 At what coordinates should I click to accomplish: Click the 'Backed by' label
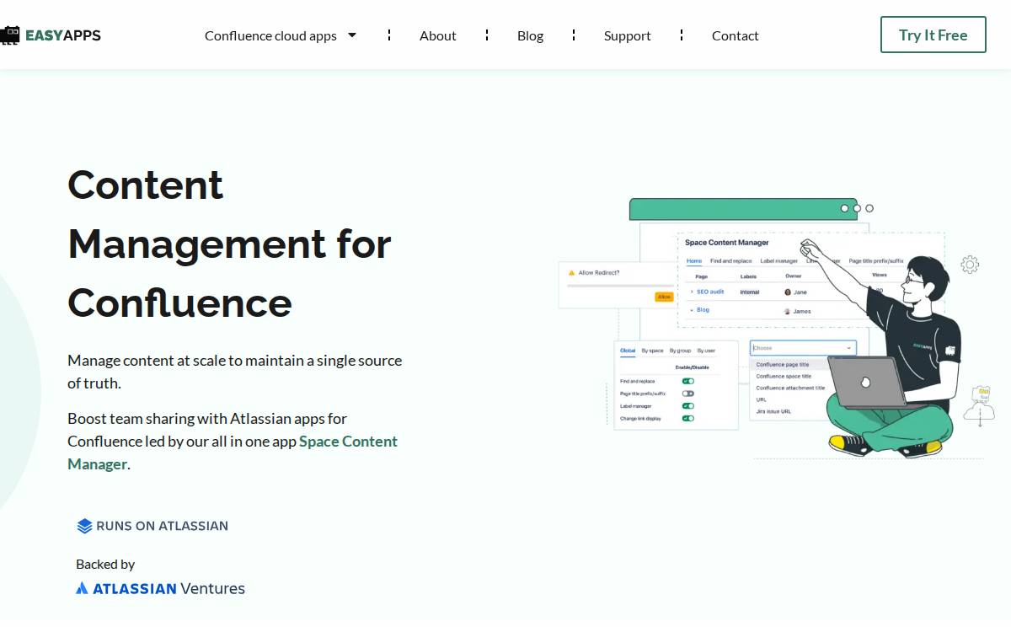105,564
